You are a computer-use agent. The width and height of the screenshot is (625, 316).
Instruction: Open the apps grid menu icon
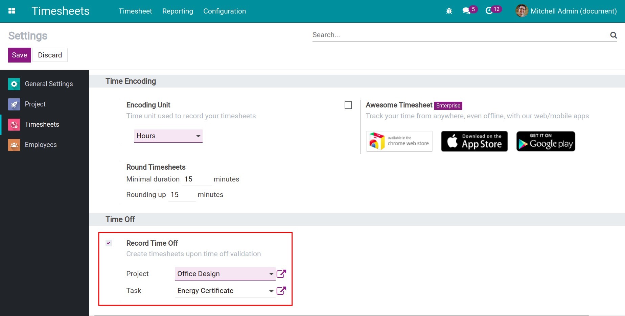(x=12, y=11)
